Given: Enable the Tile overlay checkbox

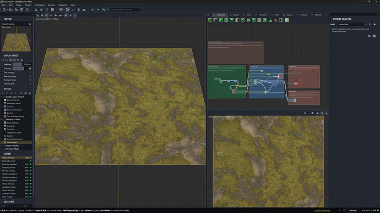Looking at the screenshot, I should tap(2, 72).
